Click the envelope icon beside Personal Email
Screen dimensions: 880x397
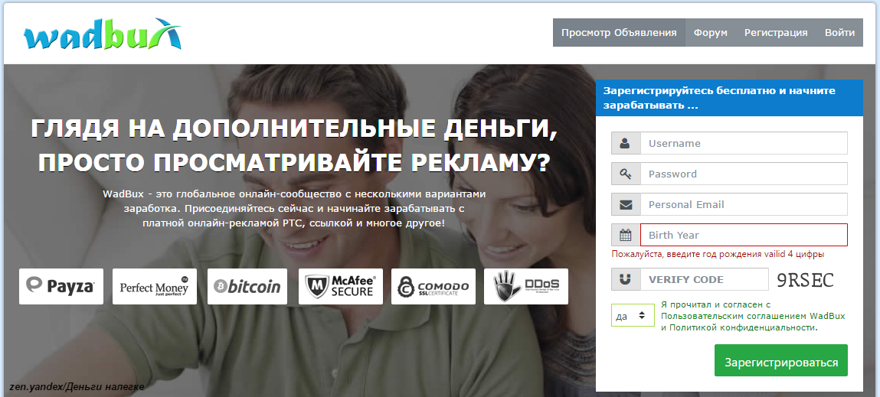point(625,205)
